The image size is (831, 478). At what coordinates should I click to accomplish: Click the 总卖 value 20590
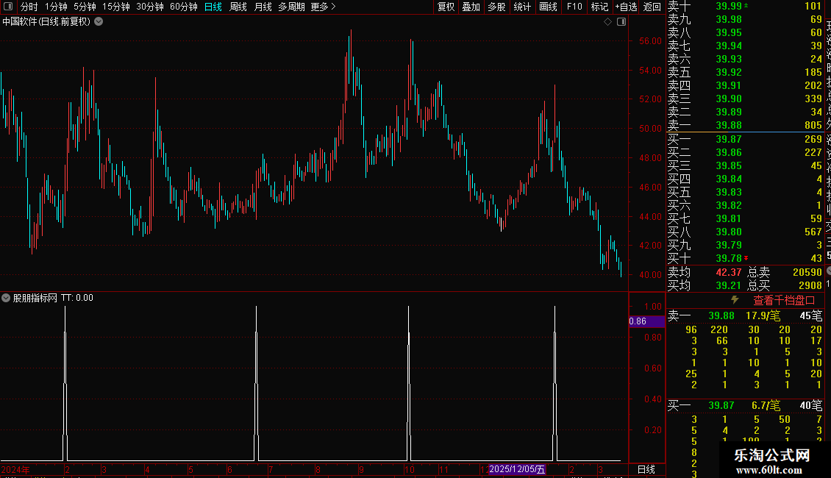coord(807,272)
